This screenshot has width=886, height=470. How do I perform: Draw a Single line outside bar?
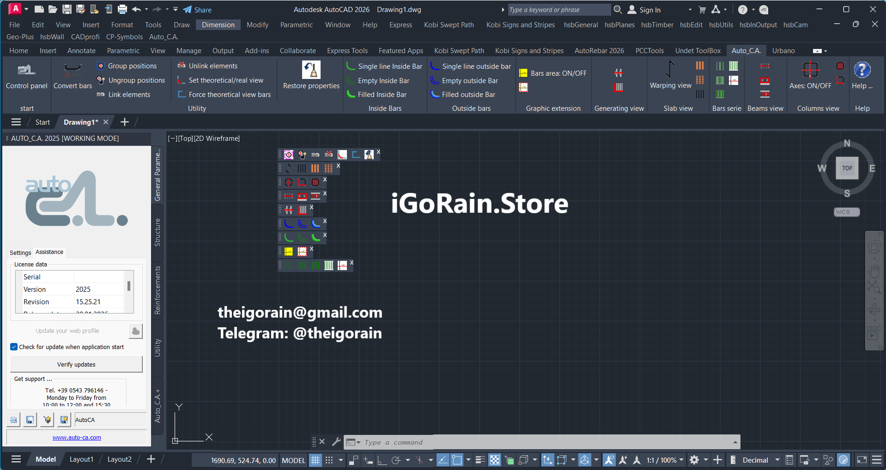click(471, 66)
